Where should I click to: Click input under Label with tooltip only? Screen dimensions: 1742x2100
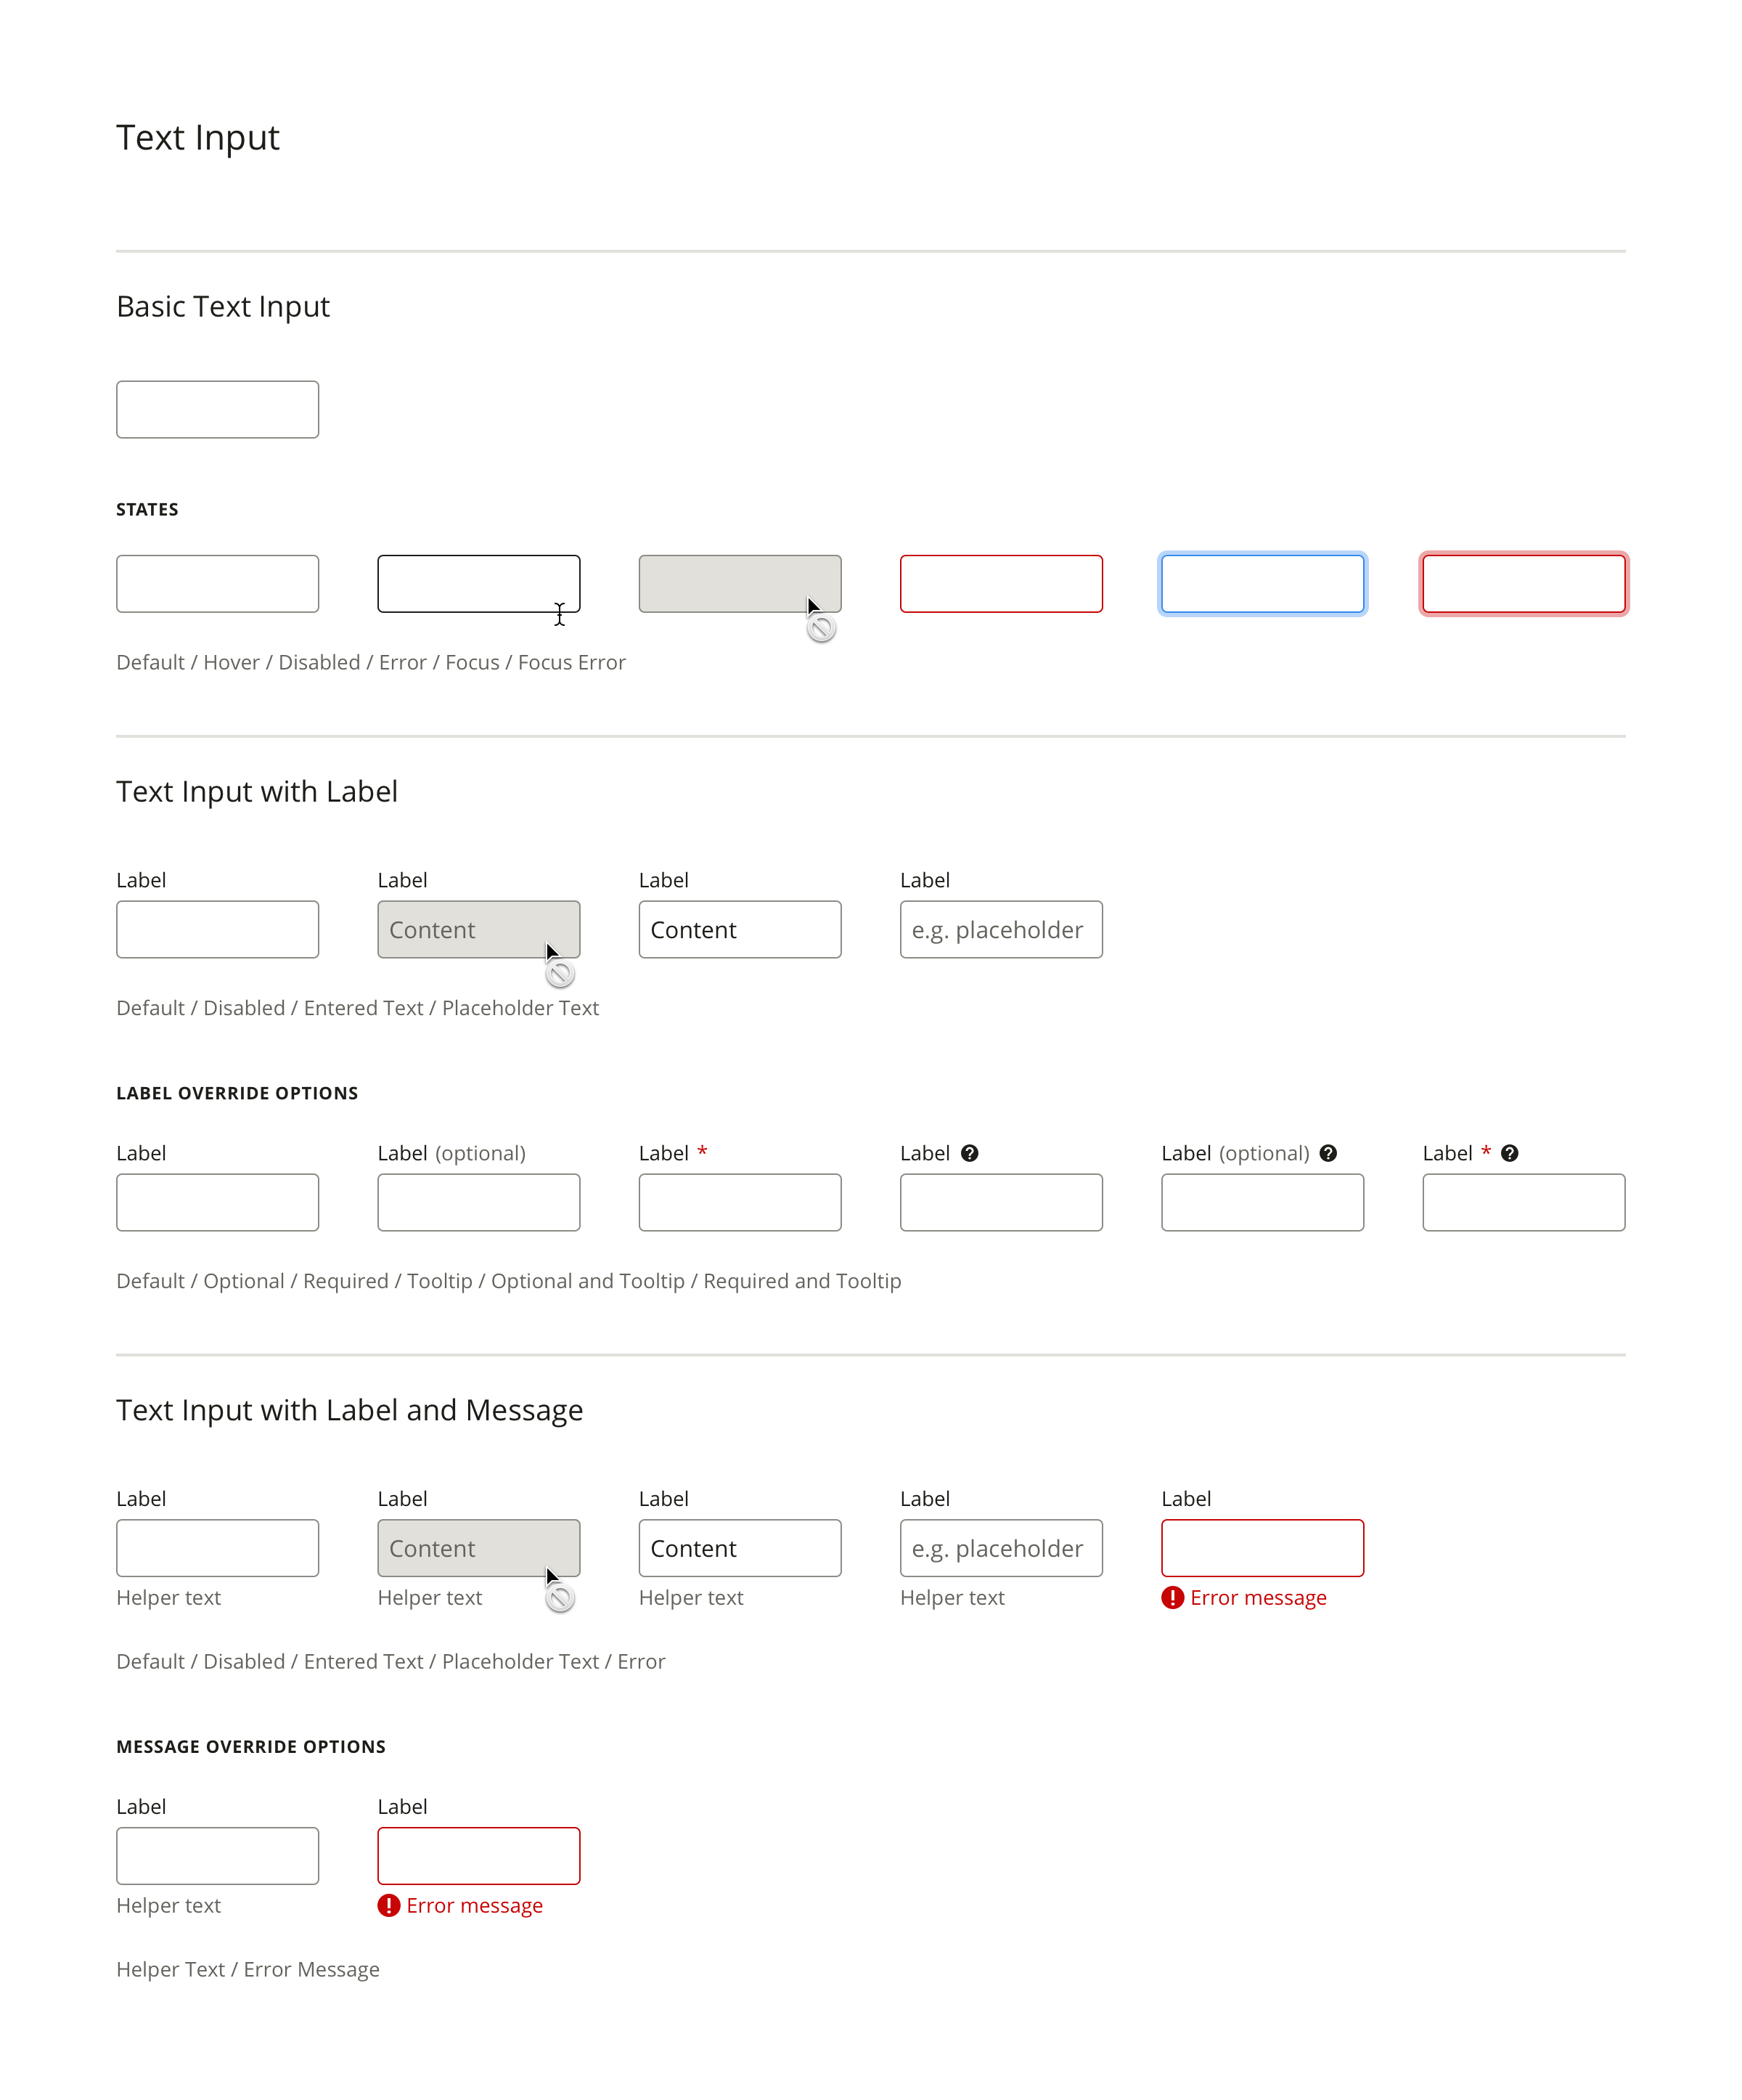coord(1002,1202)
